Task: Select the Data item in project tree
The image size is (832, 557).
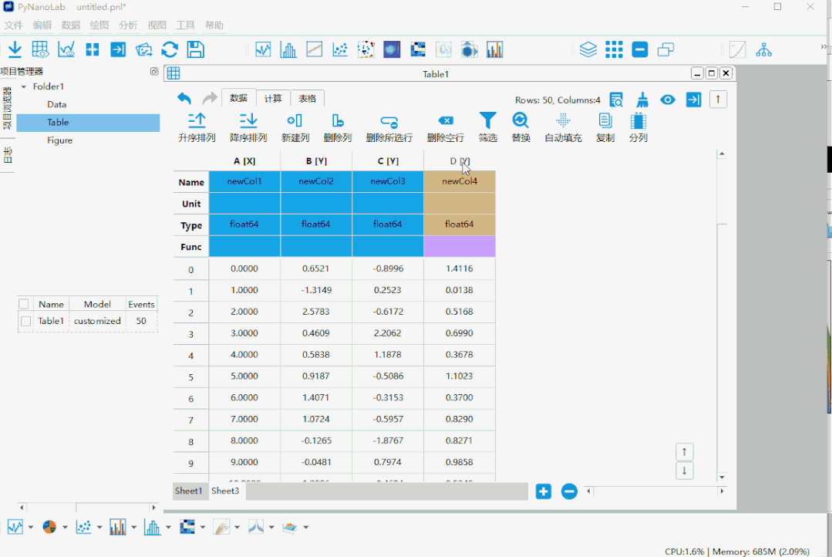Action: click(x=57, y=105)
